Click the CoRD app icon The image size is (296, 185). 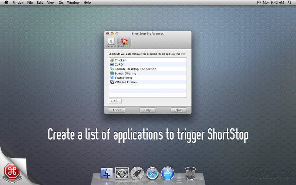112,64
